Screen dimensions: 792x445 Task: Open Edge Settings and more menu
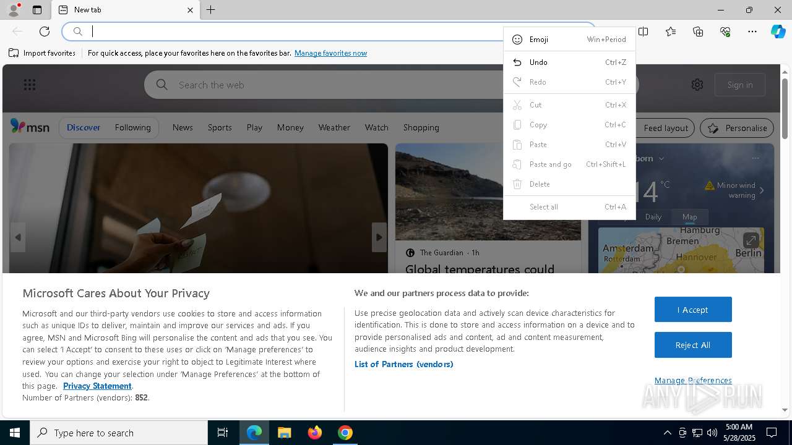[x=752, y=32]
